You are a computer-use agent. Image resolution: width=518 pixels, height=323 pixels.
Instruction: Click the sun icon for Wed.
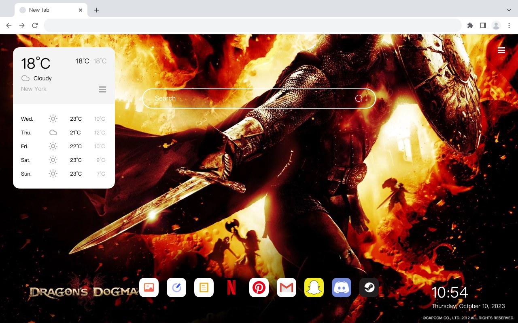(53, 119)
